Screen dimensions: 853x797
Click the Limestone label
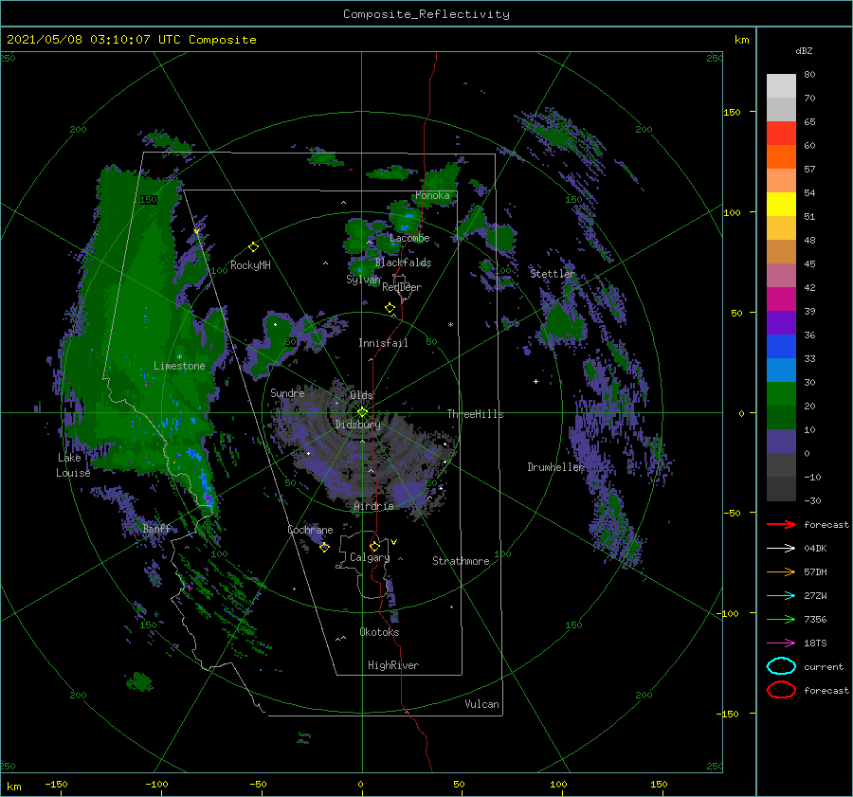pyautogui.click(x=179, y=366)
